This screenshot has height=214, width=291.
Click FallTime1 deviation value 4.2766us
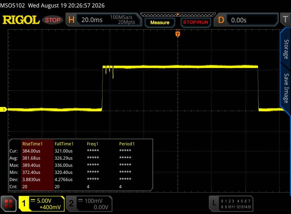pyautogui.click(x=63, y=179)
